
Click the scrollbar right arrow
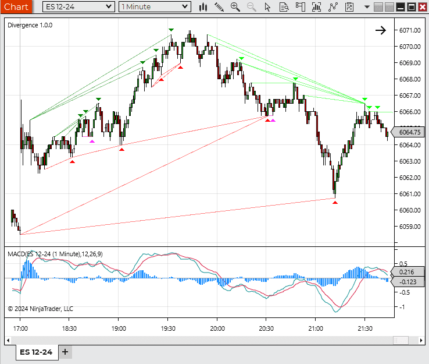coord(421,340)
